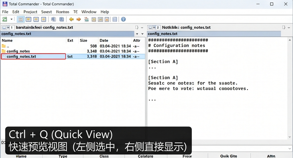Click the view icon right after the highlighted one
Viewport: 293px width, 158px height.
29,19
